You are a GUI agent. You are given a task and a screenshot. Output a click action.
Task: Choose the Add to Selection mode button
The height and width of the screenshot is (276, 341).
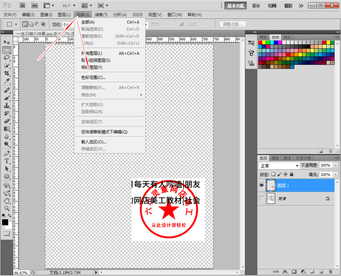tap(31, 24)
